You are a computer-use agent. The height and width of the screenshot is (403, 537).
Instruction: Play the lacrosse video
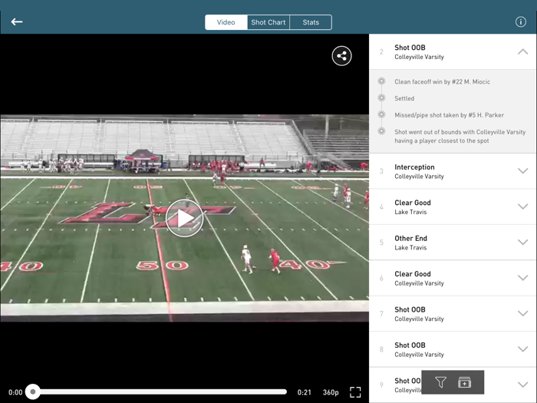(184, 219)
